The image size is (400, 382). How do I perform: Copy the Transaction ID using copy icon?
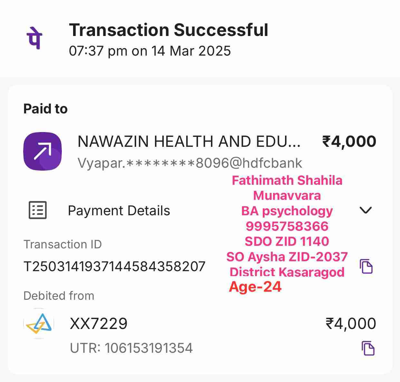pos(366,266)
